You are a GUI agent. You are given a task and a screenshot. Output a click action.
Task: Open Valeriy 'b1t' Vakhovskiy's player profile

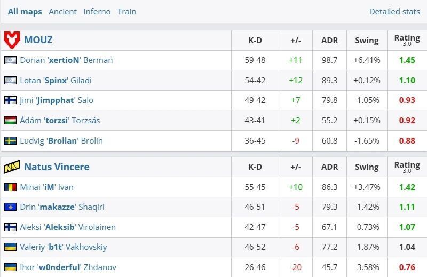(x=64, y=247)
